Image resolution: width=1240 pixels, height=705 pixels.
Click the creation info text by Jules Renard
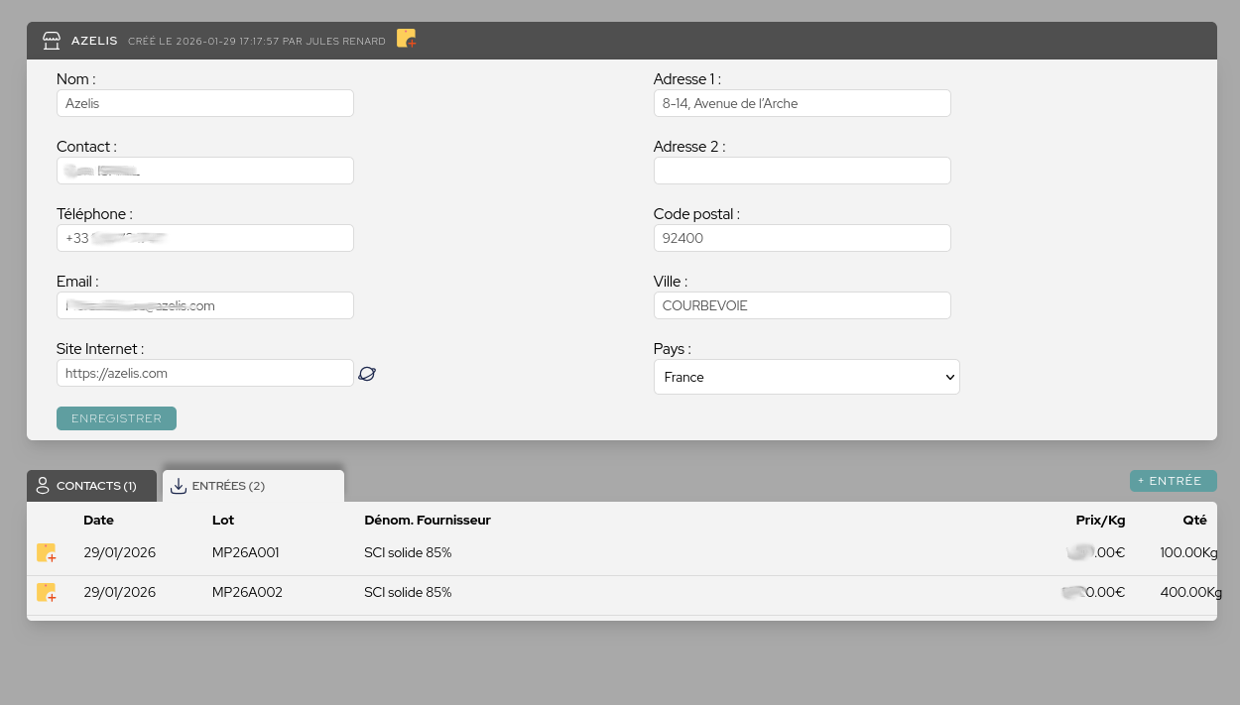click(x=257, y=42)
